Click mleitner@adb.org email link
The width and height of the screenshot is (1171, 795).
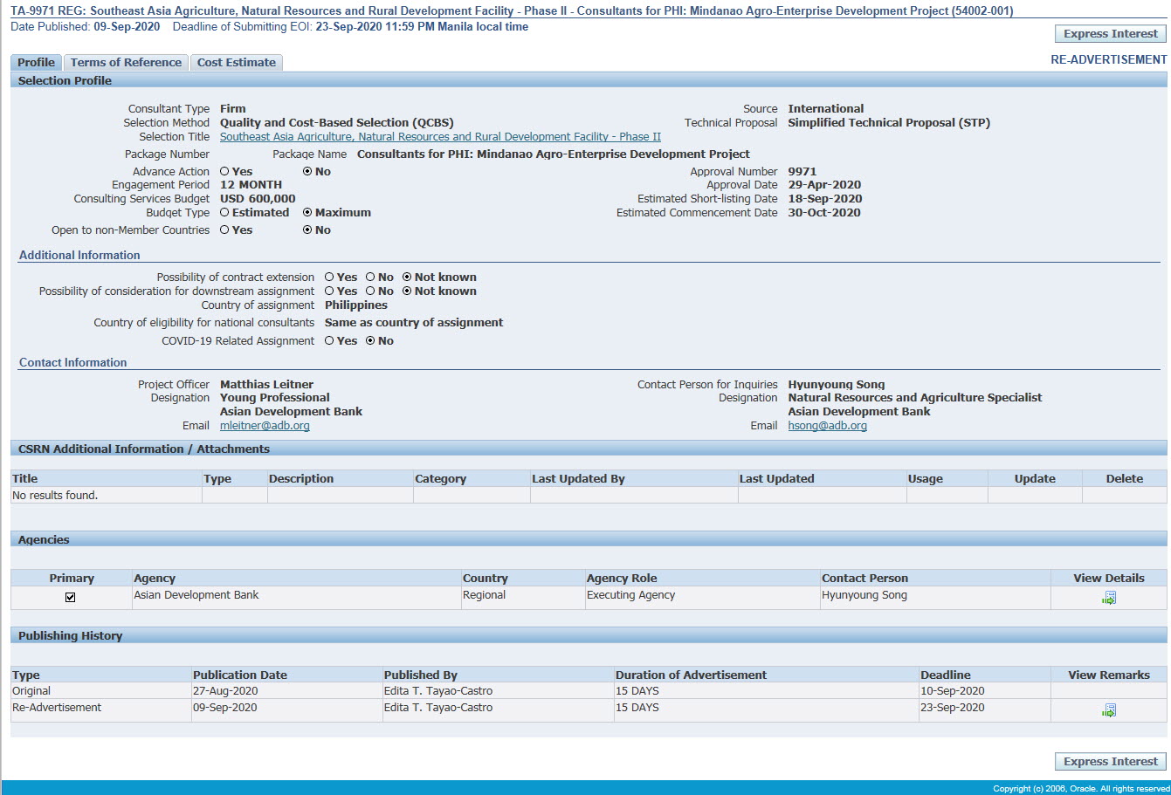point(265,426)
